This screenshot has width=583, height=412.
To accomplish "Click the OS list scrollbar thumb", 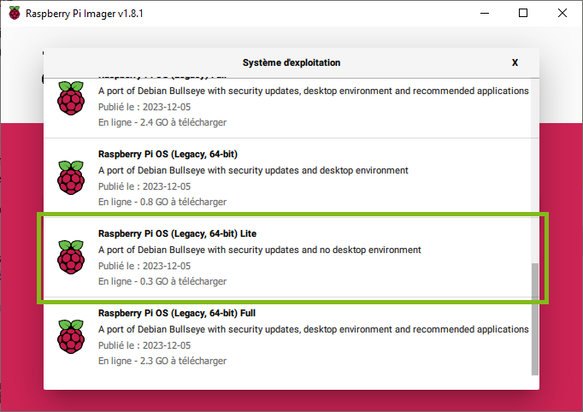I will tap(535, 317).
